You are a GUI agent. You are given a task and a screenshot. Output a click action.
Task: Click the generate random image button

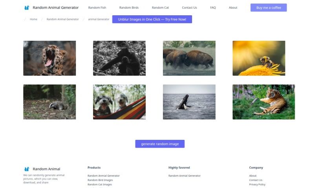click(x=160, y=144)
